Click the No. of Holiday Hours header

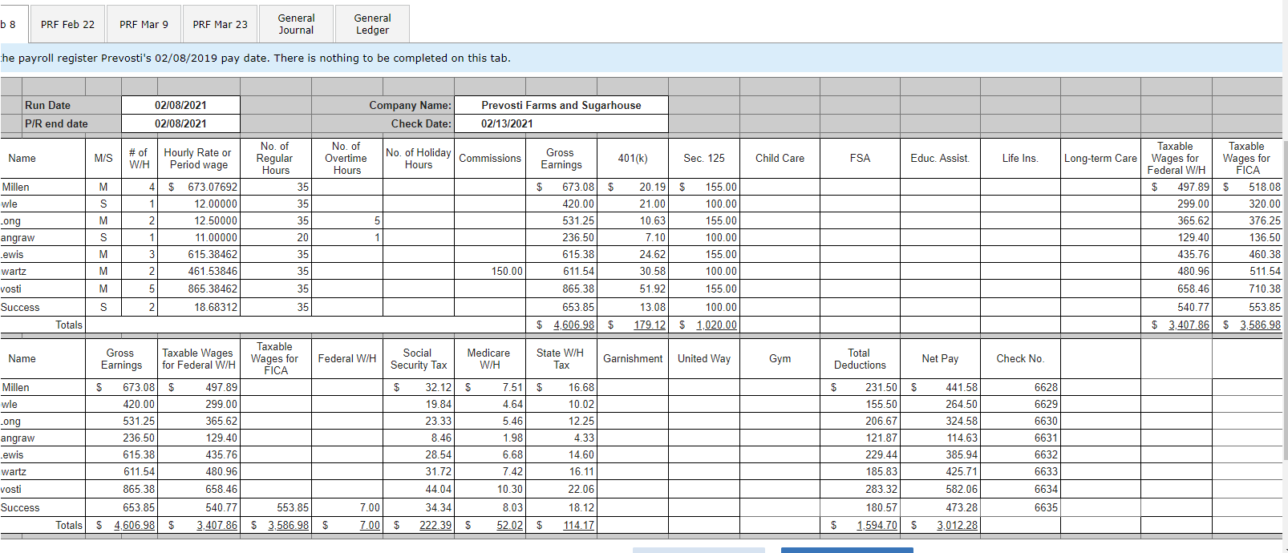(418, 158)
